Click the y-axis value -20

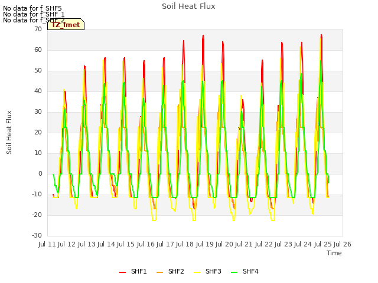pyautogui.click(x=37, y=215)
